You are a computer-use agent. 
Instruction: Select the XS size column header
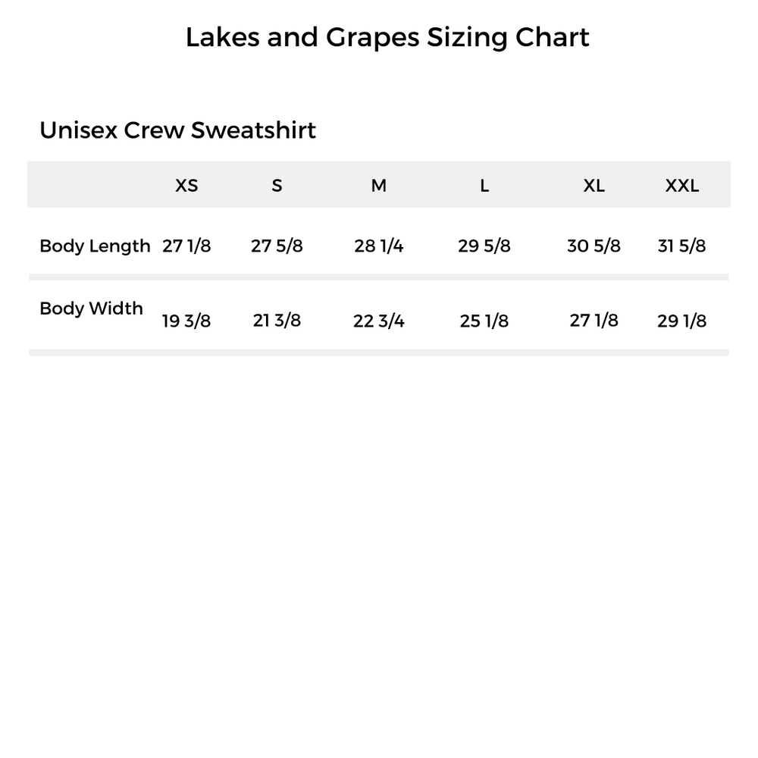(186, 186)
